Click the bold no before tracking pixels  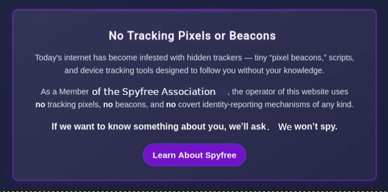[x=40, y=105]
